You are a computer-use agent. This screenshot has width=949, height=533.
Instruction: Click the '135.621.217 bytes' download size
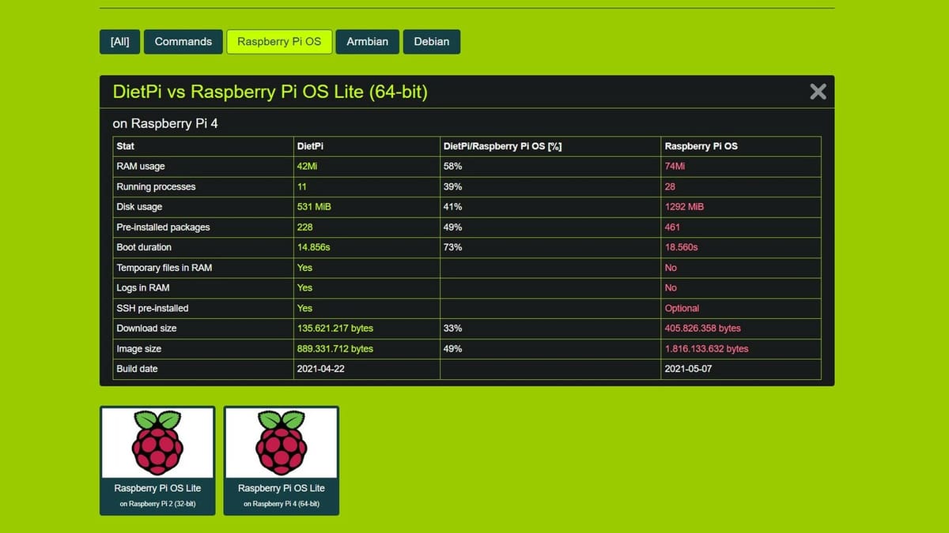(x=335, y=328)
